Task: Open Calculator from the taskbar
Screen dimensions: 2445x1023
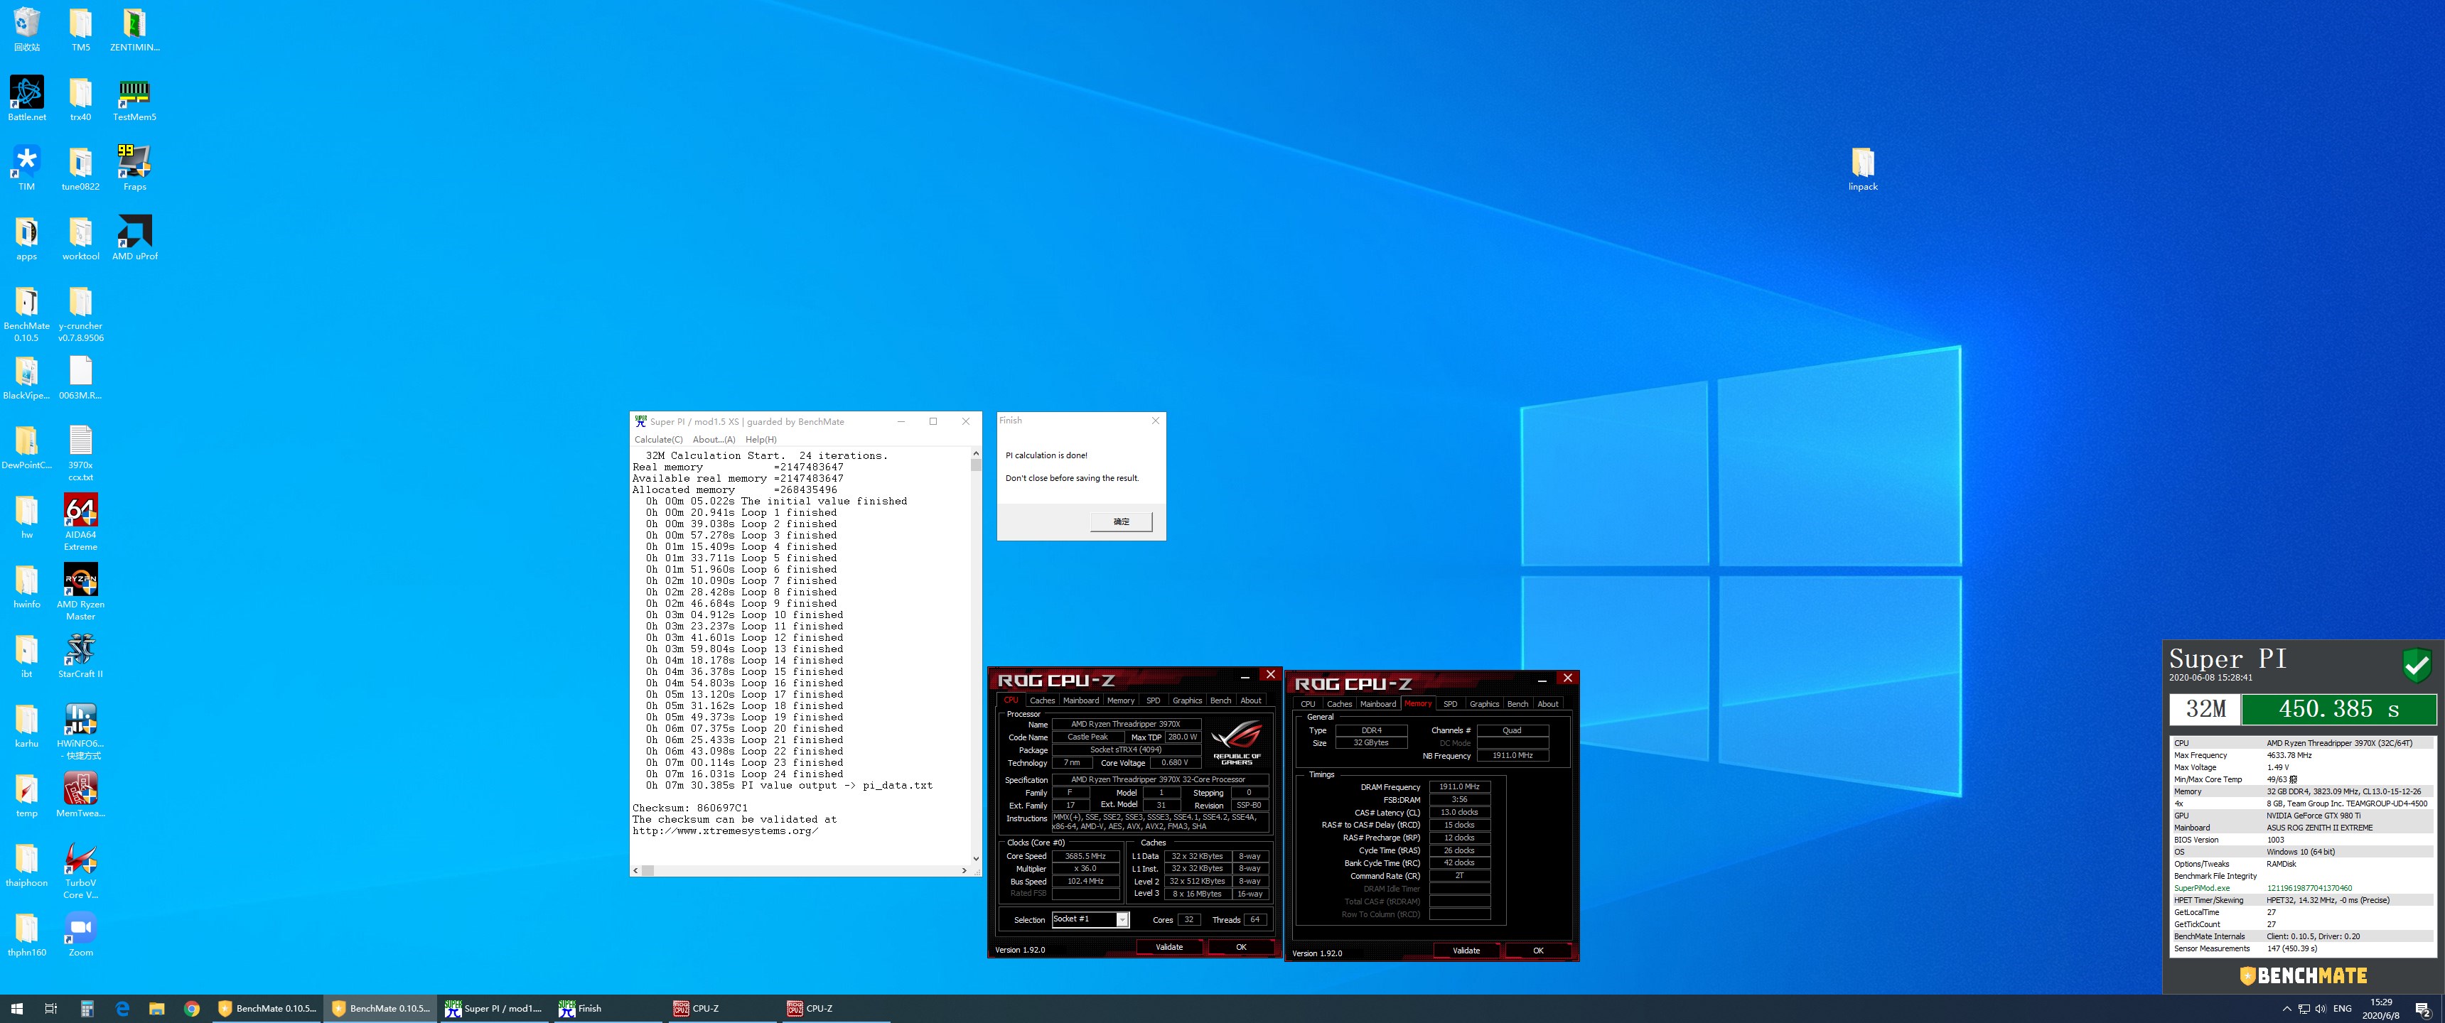Action: coord(87,1009)
